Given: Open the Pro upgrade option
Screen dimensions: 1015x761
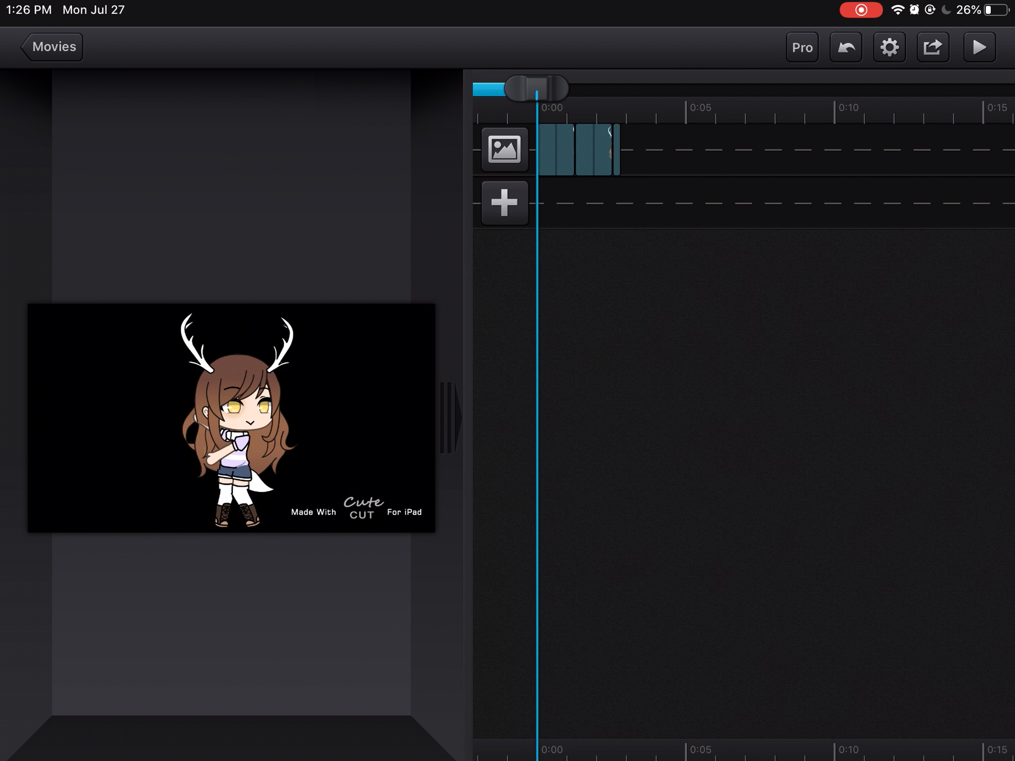Looking at the screenshot, I should [802, 48].
